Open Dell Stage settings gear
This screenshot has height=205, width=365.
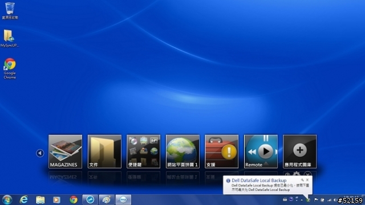[297, 174]
